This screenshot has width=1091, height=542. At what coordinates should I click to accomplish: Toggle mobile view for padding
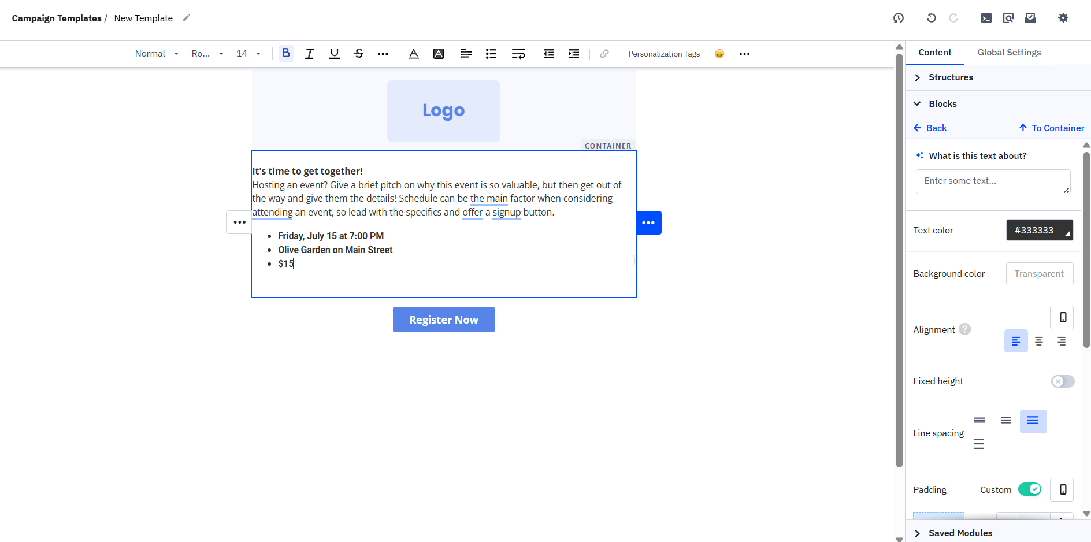tap(1062, 489)
